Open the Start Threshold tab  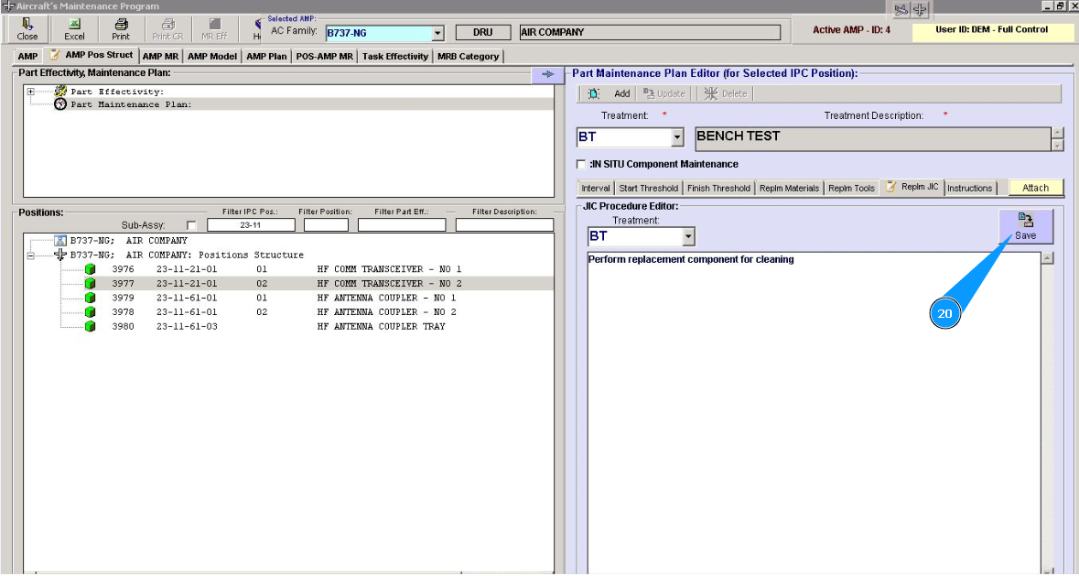click(x=647, y=188)
